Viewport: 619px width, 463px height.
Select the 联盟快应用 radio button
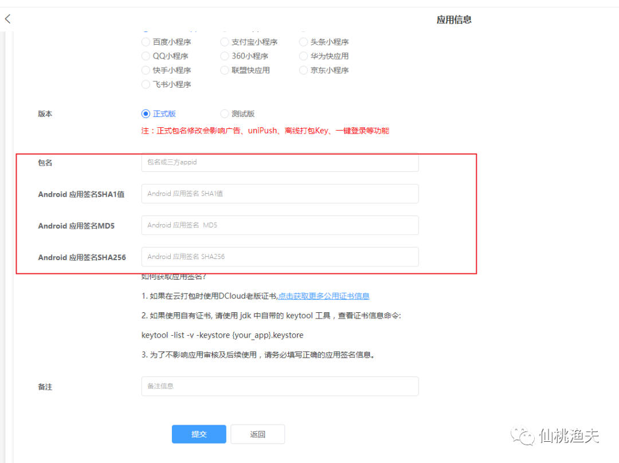coord(225,70)
